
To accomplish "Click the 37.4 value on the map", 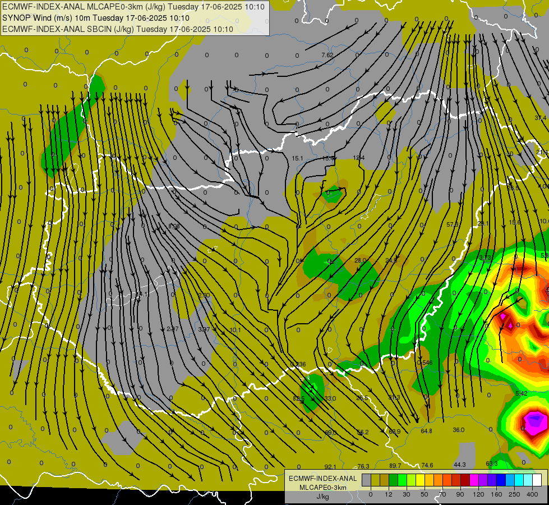I will pyautogui.click(x=540, y=118).
